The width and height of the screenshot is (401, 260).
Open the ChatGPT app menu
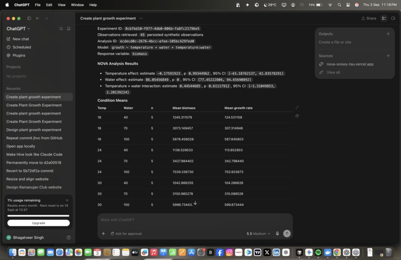tap(22, 5)
